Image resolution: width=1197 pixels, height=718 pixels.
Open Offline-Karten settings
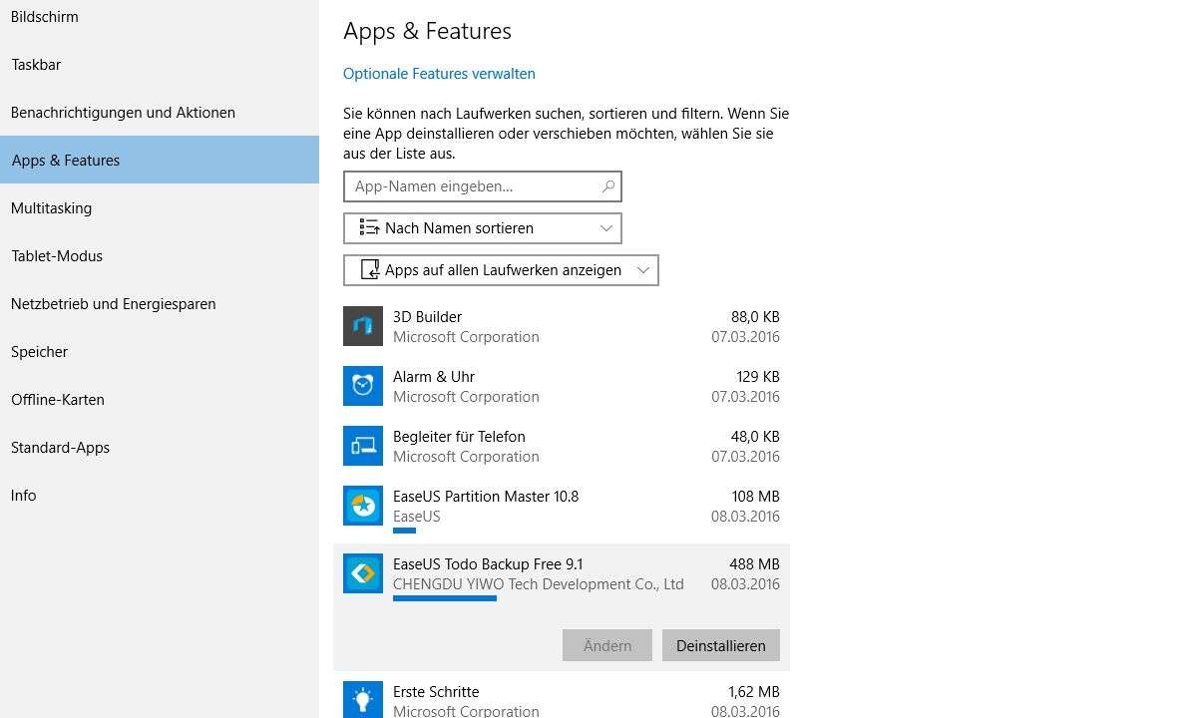coord(160,400)
